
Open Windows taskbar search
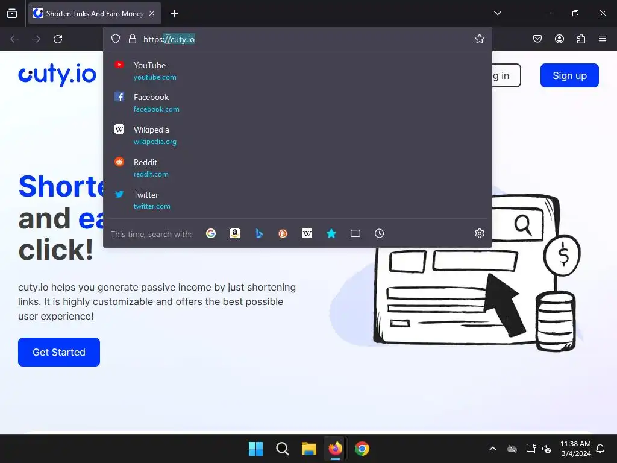[x=282, y=449]
